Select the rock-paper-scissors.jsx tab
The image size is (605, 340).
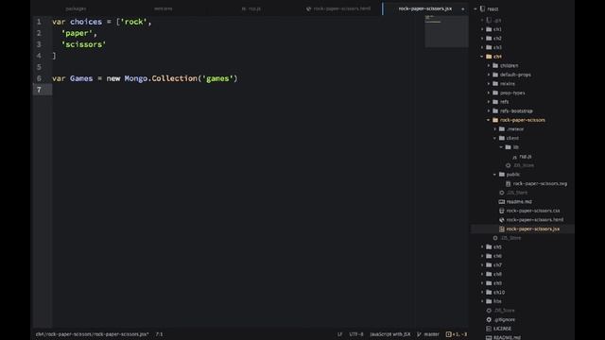point(424,8)
